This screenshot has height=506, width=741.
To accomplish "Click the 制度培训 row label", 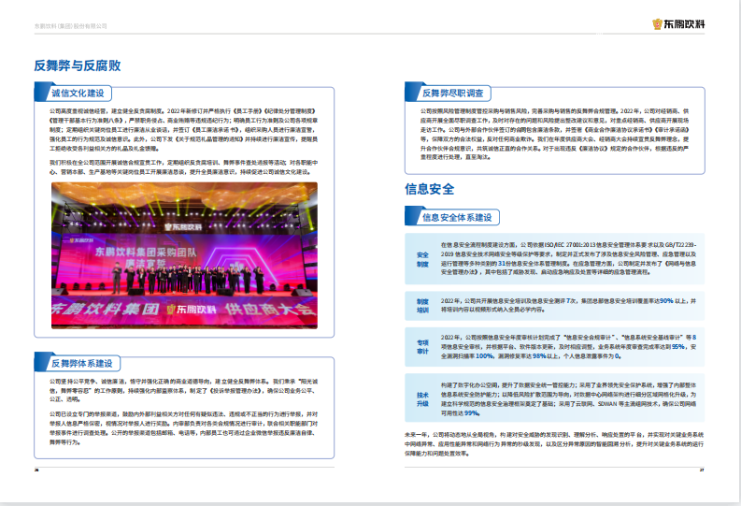I will point(422,306).
